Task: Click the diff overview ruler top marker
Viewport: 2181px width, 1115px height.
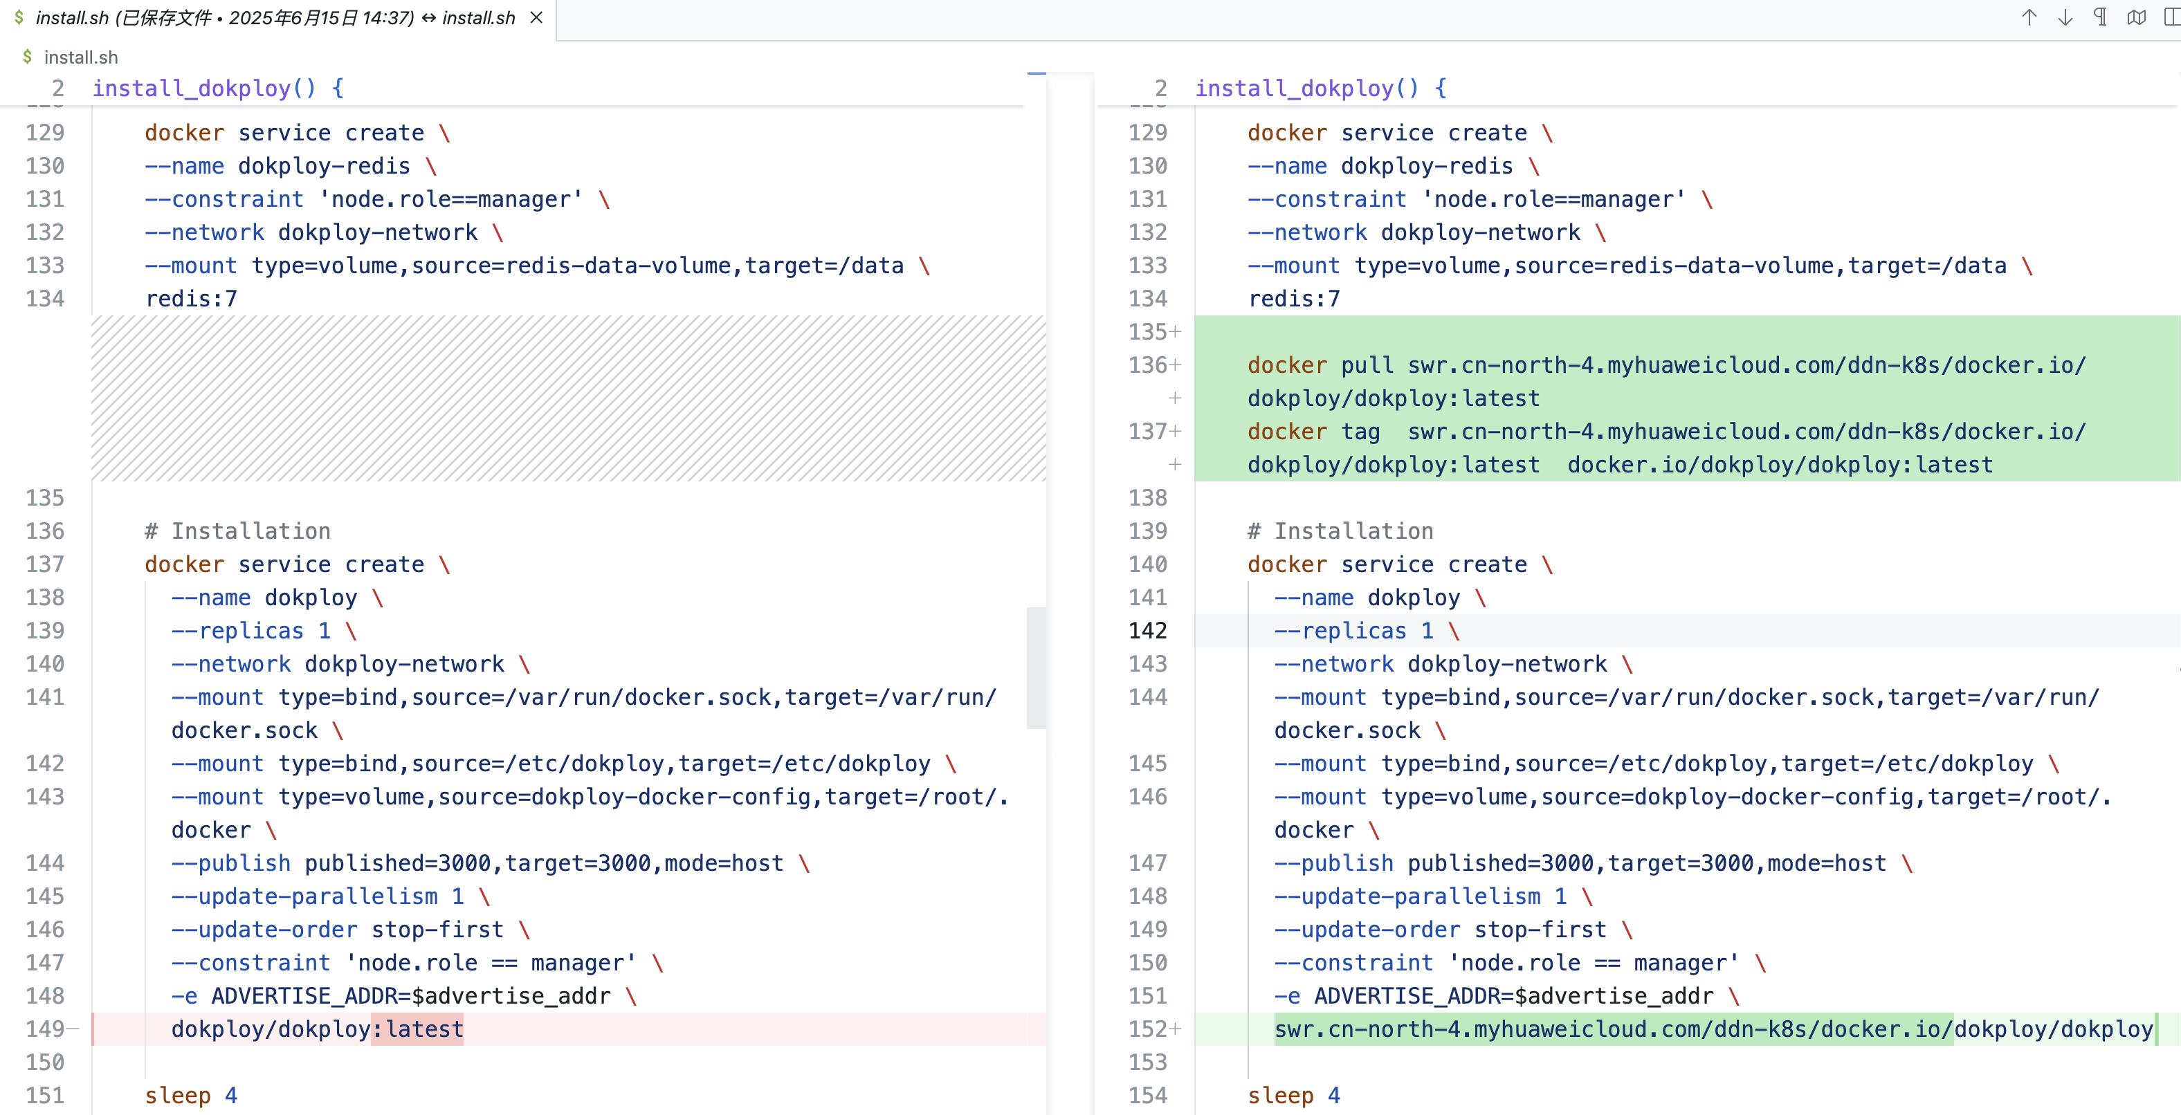Action: 1037,75
